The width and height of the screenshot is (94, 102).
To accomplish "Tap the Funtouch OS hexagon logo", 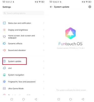I will (70, 33).
